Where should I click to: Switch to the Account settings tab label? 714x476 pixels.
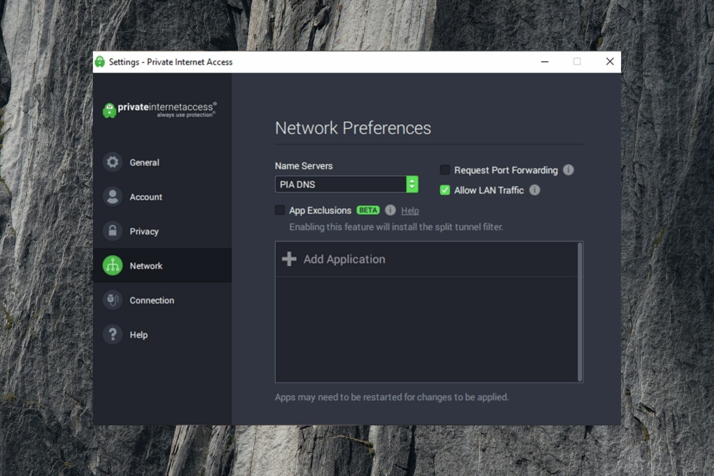coord(146,197)
